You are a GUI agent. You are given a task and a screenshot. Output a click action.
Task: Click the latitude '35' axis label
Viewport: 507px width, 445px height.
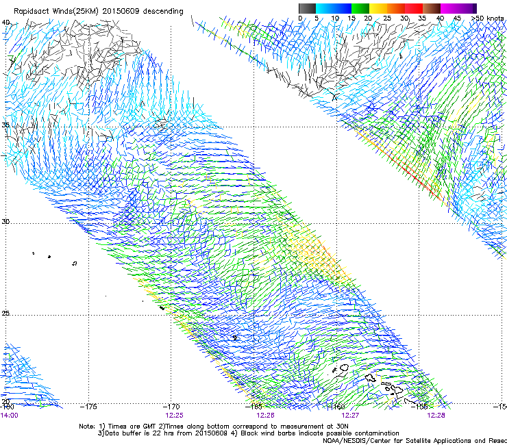click(5, 125)
